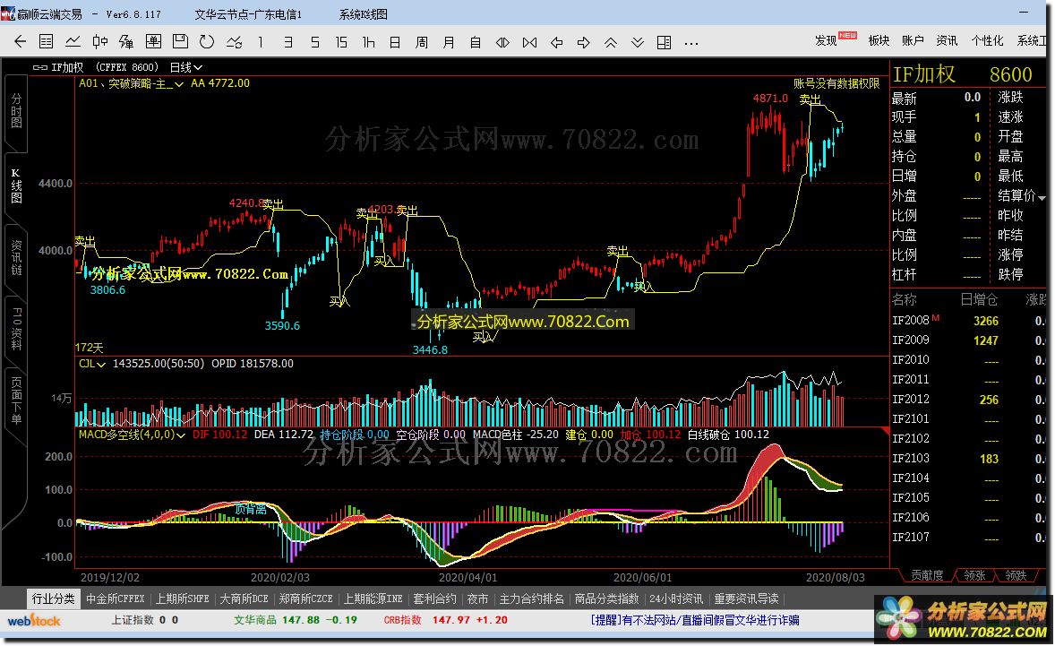Select the candlestick K-line chart icon
Screen dimensions: 1055x646
[99, 42]
